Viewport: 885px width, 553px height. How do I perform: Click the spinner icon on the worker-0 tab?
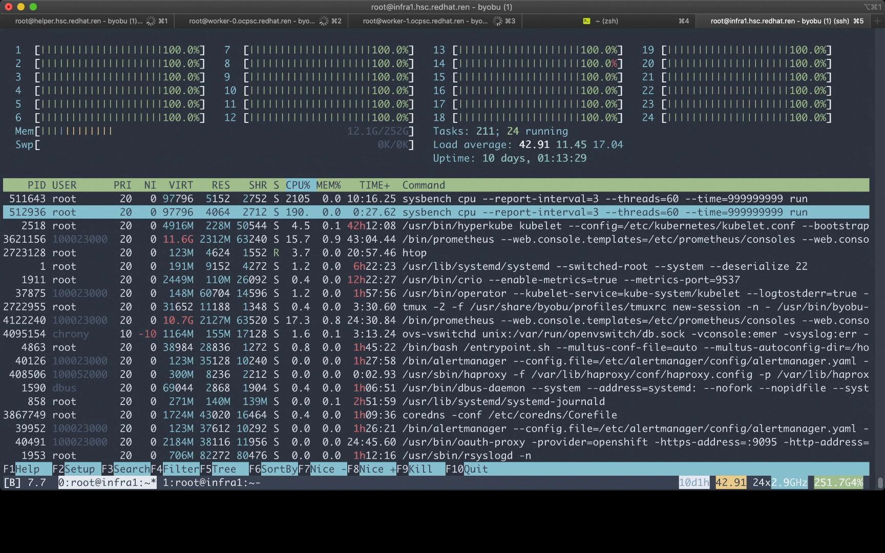(x=324, y=21)
